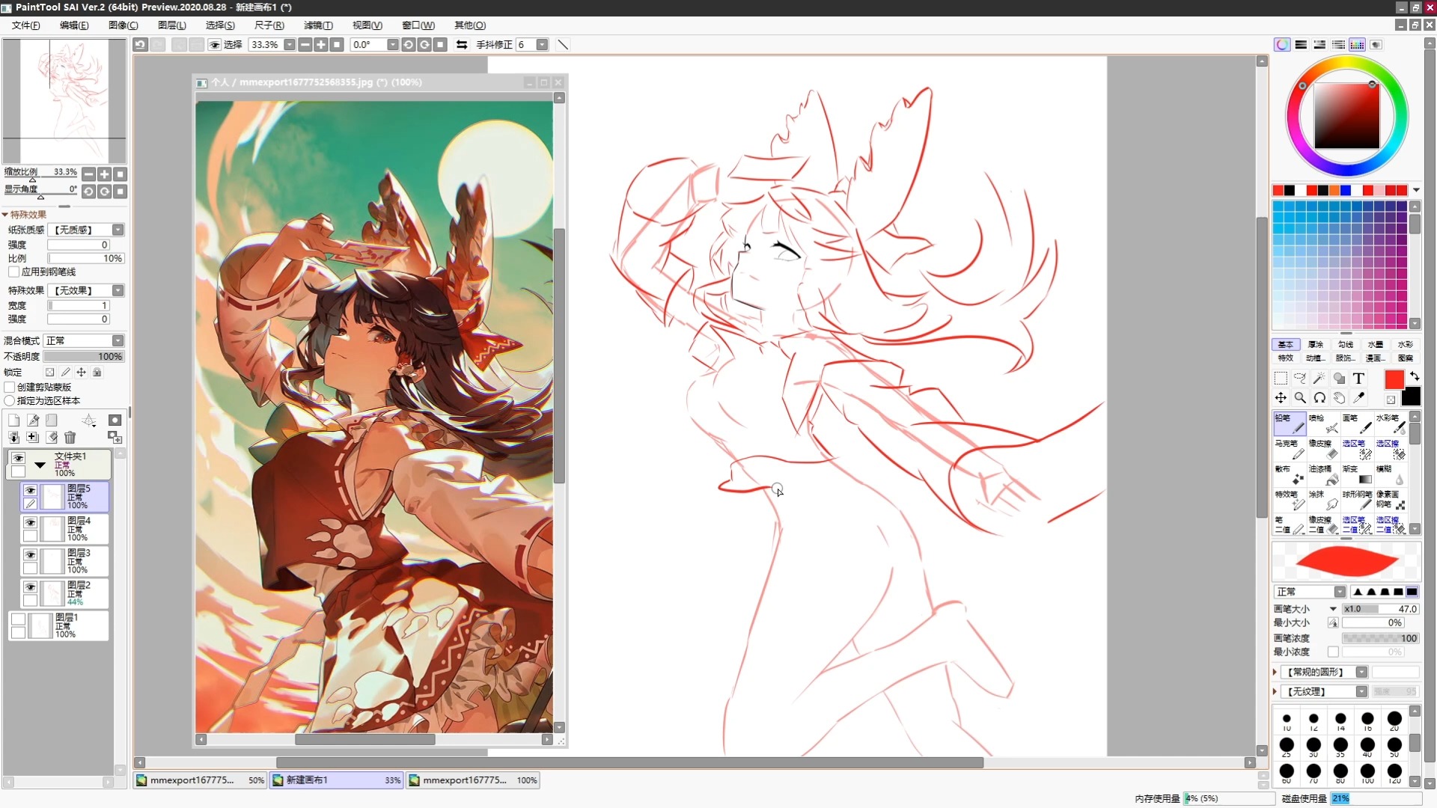Adjust the 画笔大小 brush size slider

1380,609
